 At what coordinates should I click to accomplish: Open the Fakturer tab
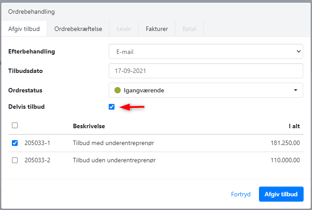coord(157,29)
